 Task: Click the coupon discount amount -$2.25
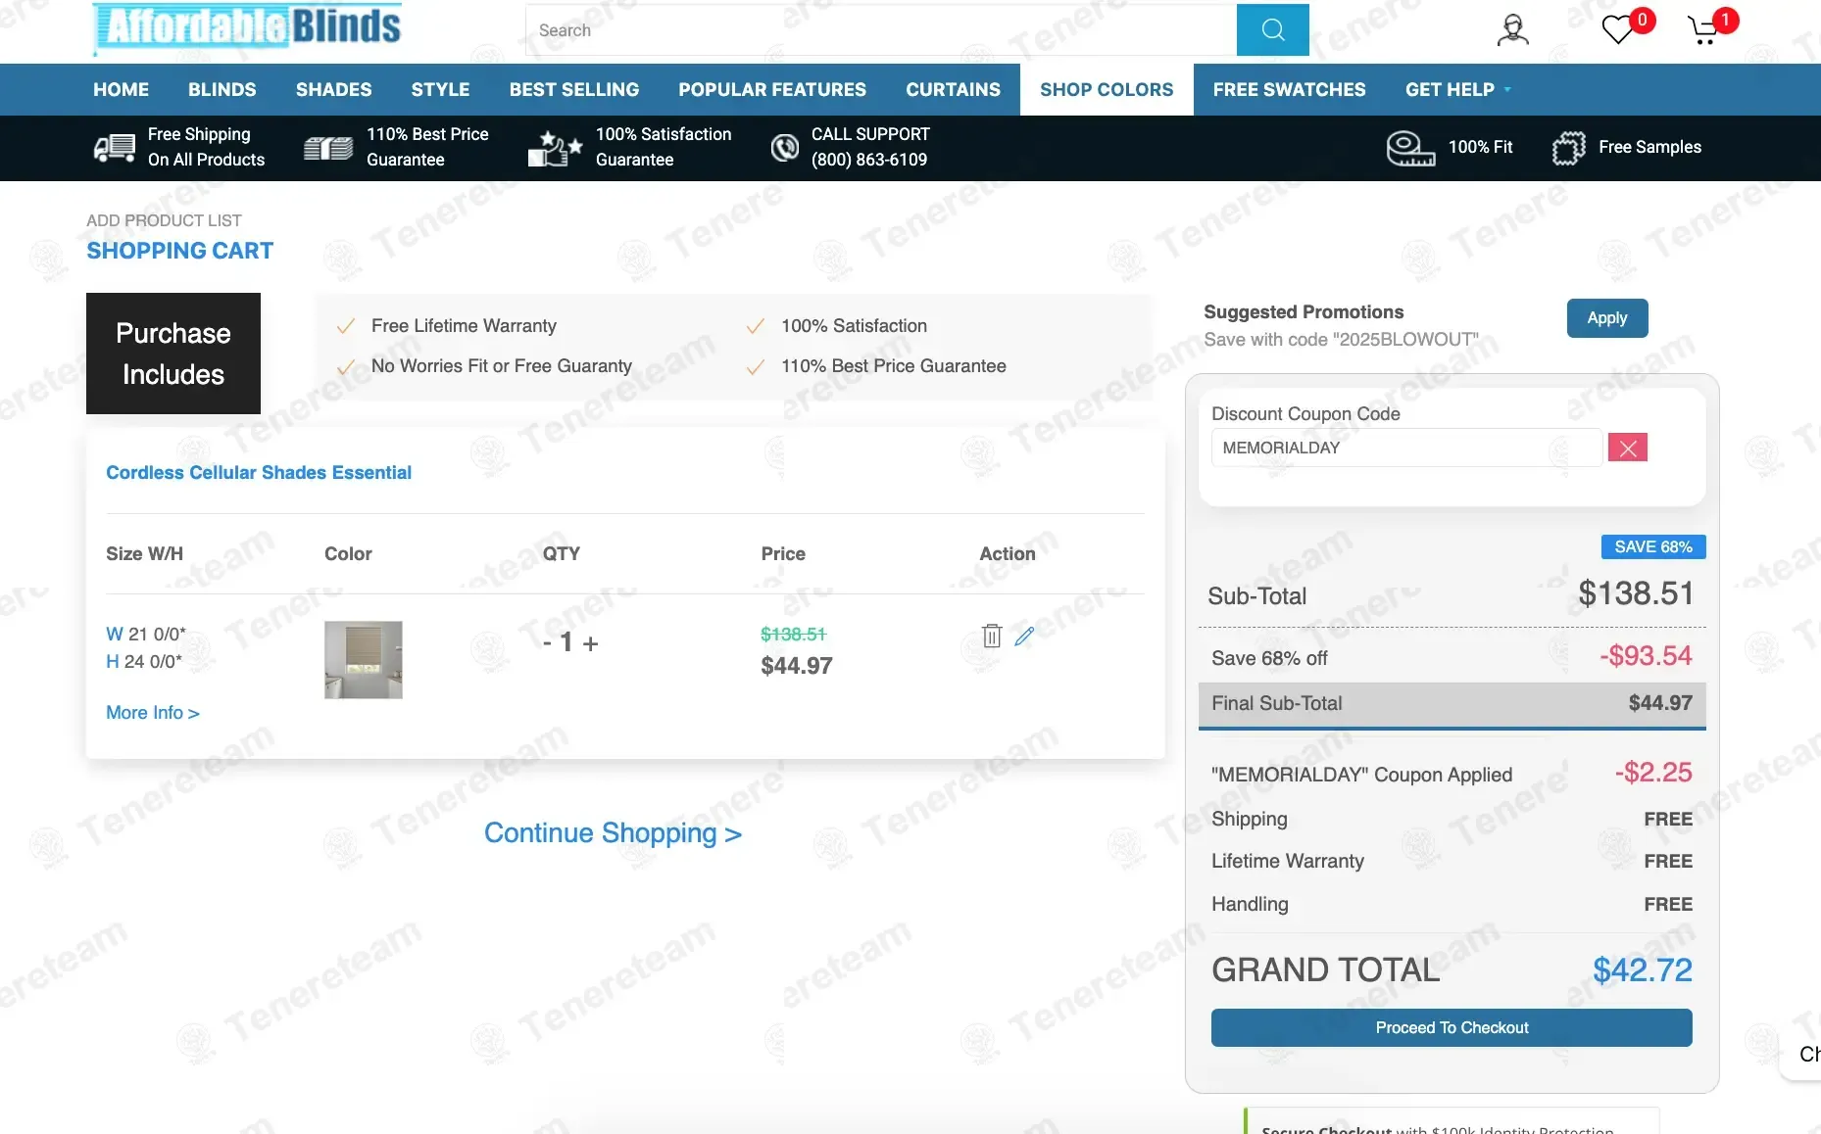[1653, 773]
